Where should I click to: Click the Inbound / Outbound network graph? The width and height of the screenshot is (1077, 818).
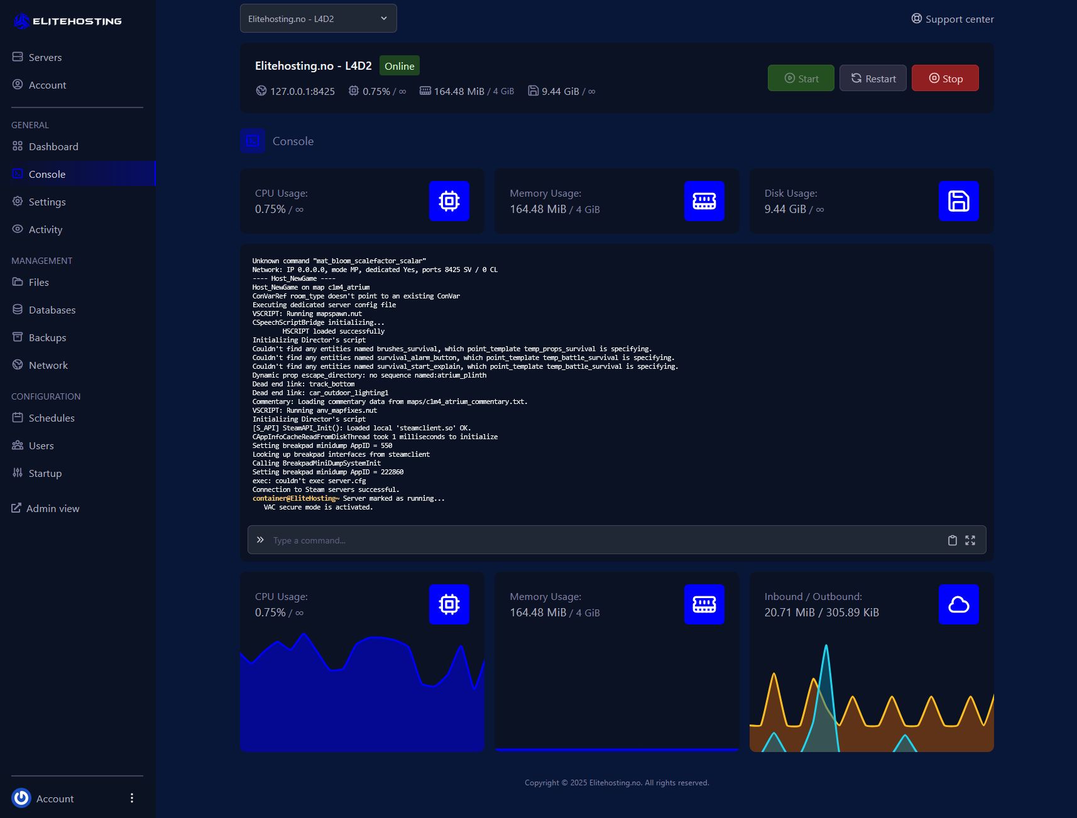(x=872, y=697)
